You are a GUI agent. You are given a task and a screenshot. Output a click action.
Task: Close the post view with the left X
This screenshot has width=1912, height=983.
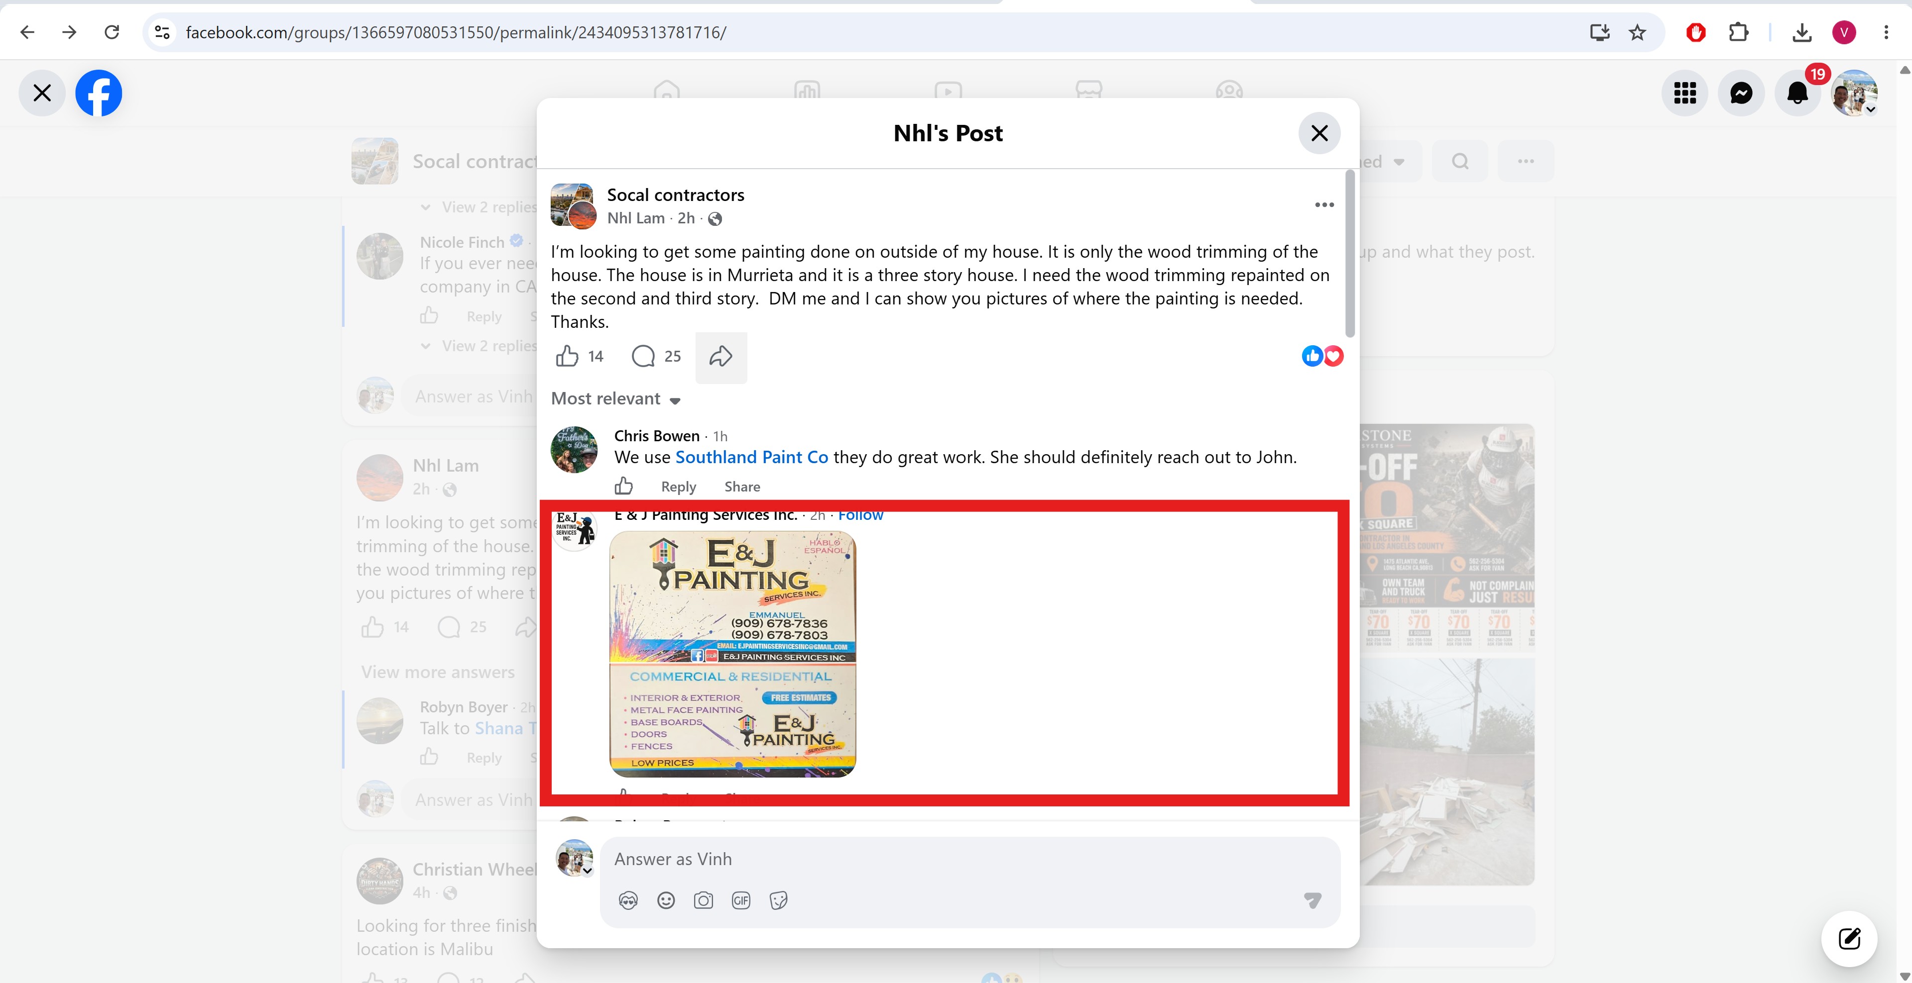[x=42, y=93]
